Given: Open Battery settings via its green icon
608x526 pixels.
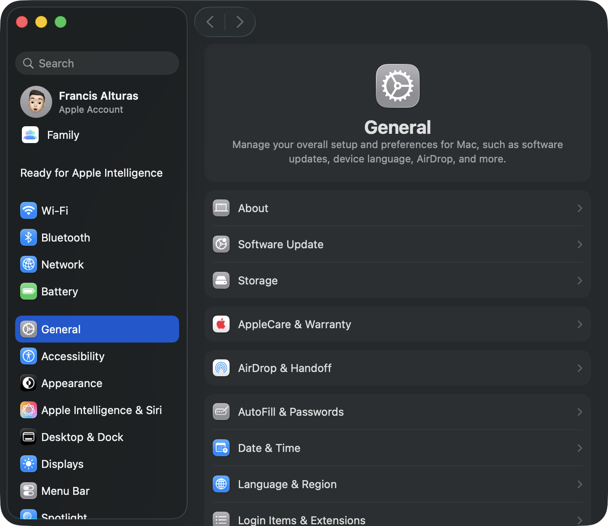Looking at the screenshot, I should click(29, 292).
